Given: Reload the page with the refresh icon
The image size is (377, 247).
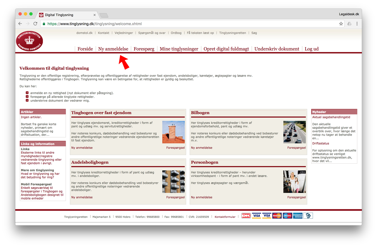Looking at the screenshot, I should point(35,24).
